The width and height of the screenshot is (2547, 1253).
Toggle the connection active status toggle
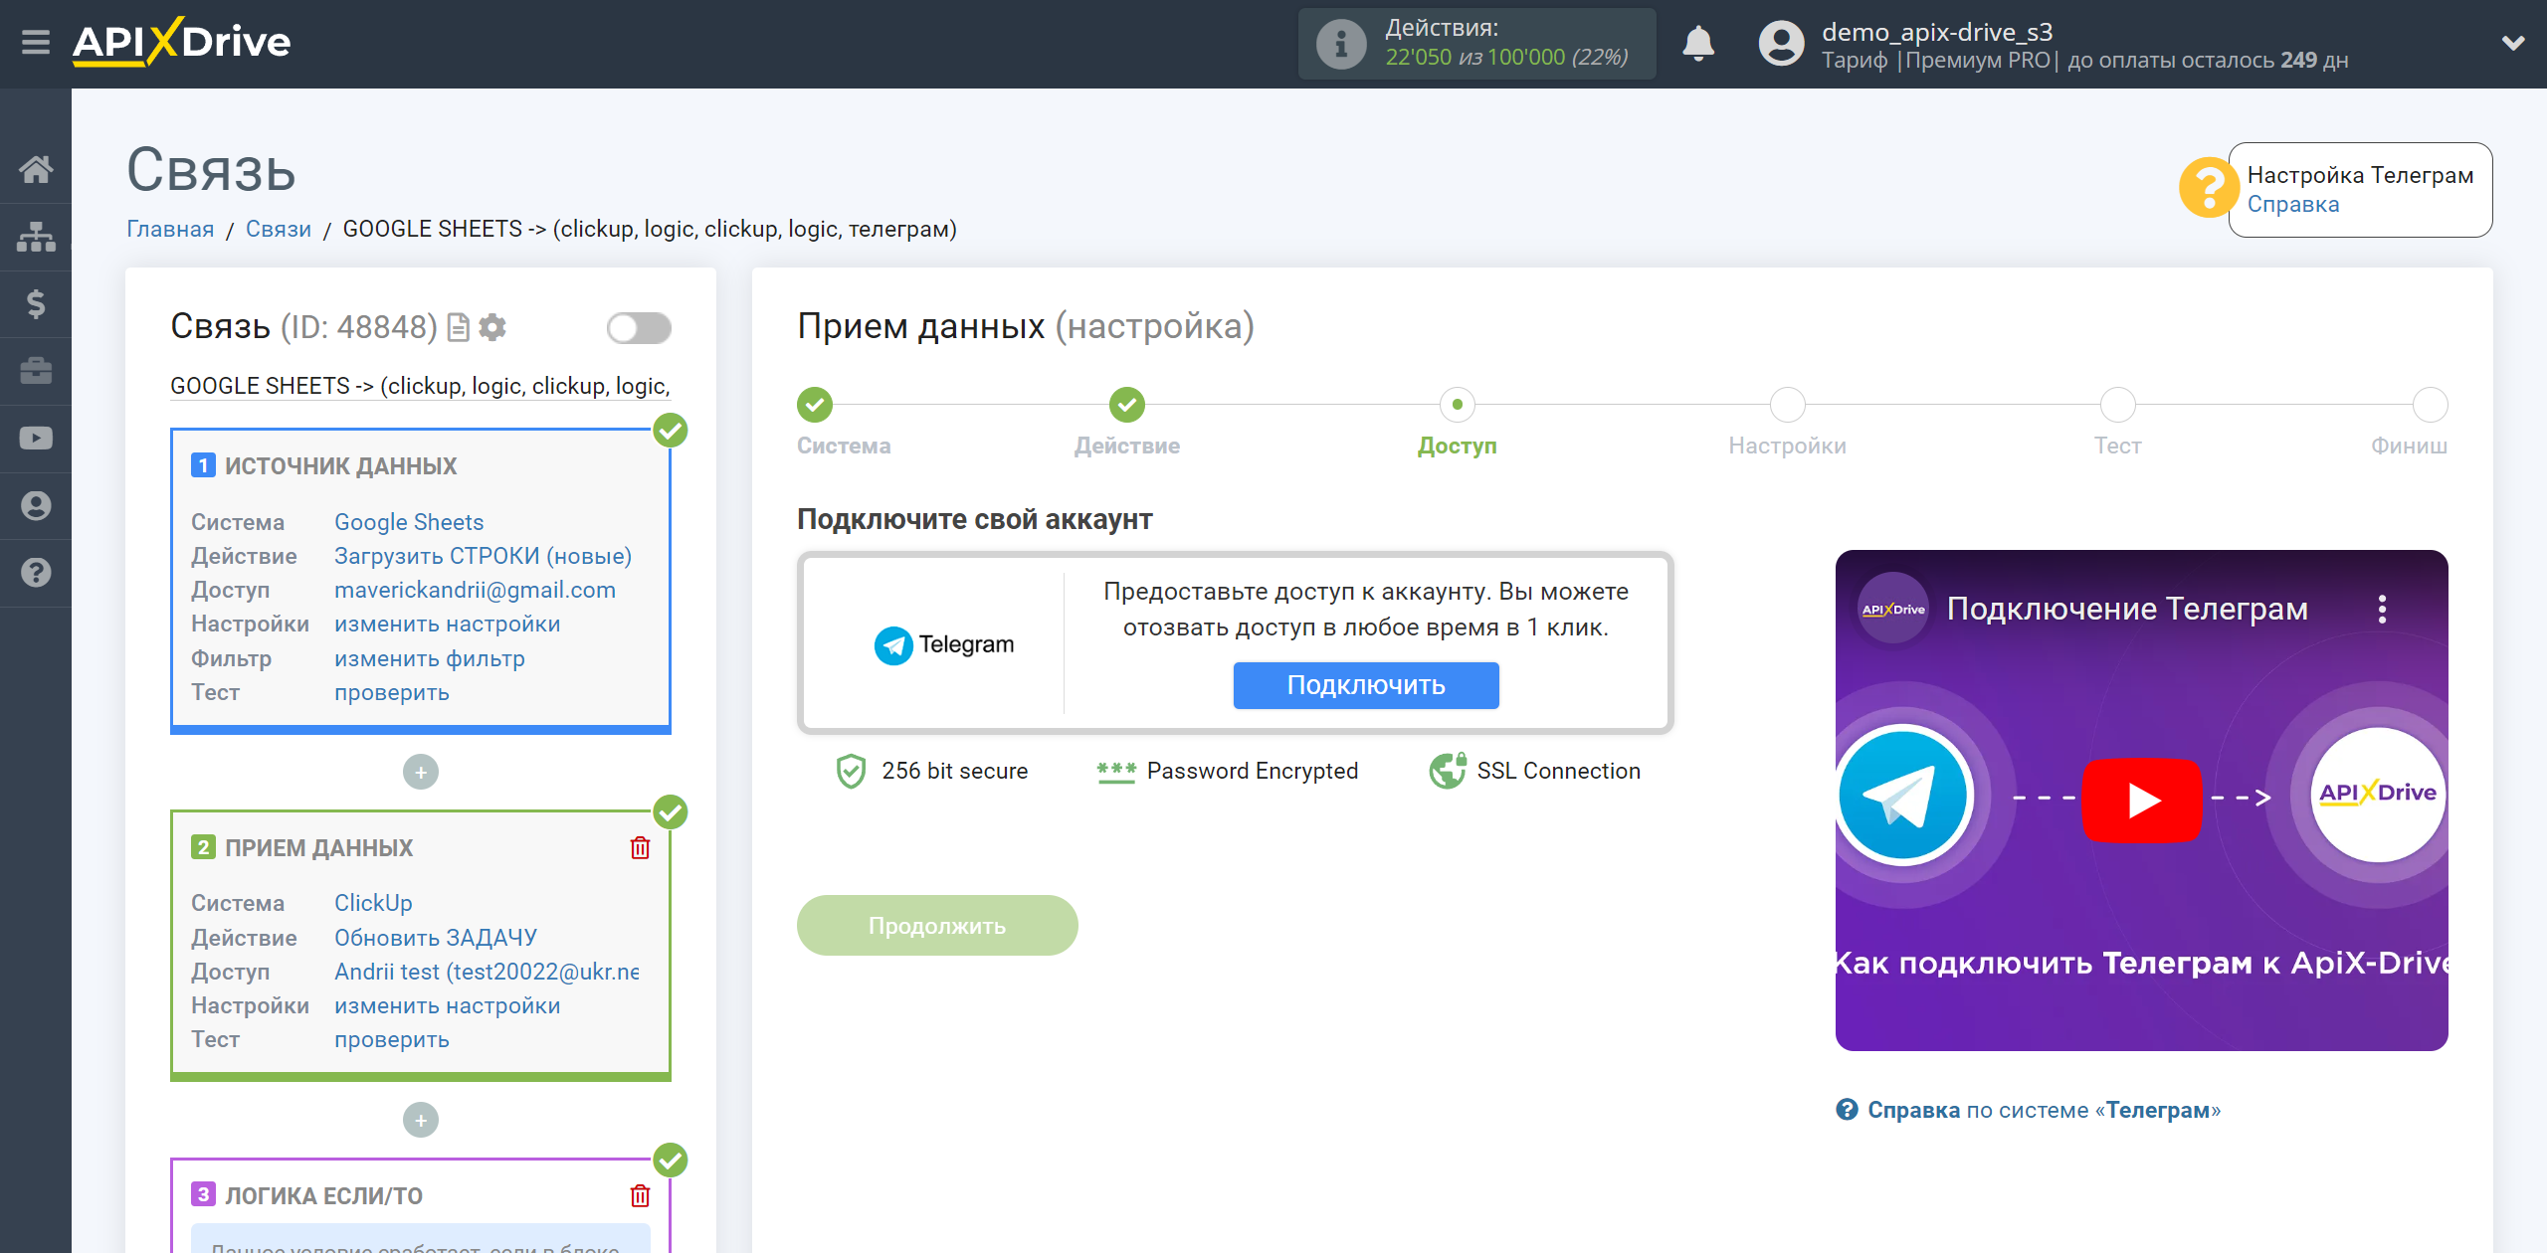click(x=639, y=328)
